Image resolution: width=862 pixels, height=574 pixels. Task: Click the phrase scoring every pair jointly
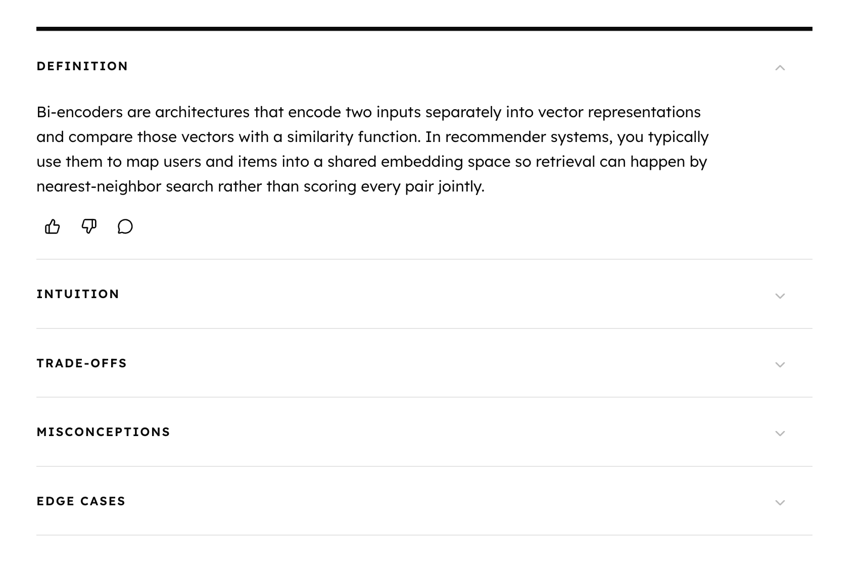click(394, 186)
